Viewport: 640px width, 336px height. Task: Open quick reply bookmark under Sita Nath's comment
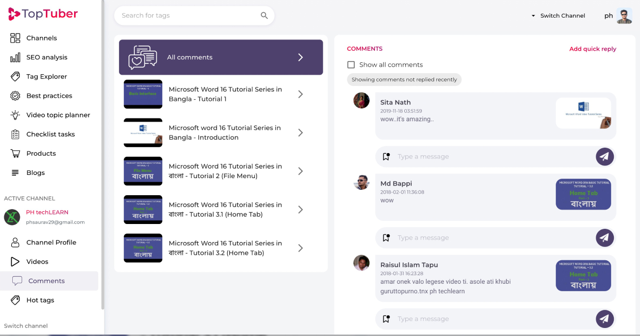(x=387, y=156)
